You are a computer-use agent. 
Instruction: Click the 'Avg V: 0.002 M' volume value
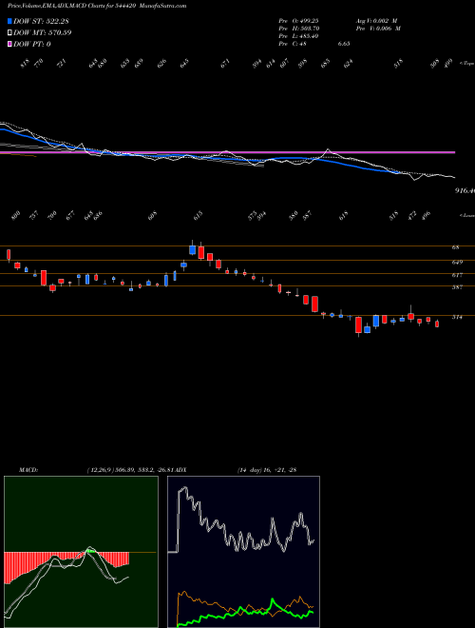tap(378, 21)
